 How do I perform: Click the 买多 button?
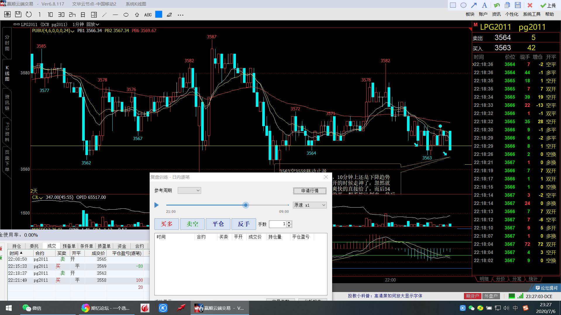167,224
